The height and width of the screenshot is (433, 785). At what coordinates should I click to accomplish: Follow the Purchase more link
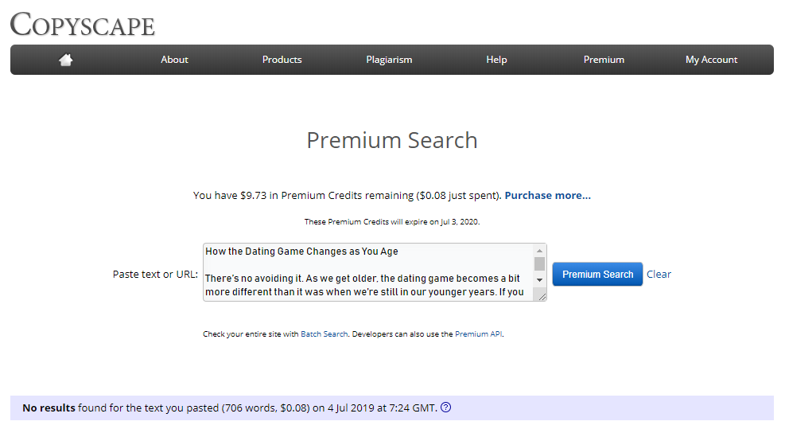pyautogui.click(x=548, y=196)
